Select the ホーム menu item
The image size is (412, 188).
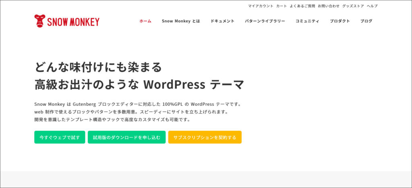[145, 21]
